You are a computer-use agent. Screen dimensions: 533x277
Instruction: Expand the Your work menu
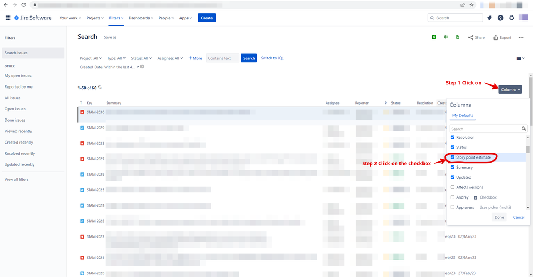click(x=70, y=18)
